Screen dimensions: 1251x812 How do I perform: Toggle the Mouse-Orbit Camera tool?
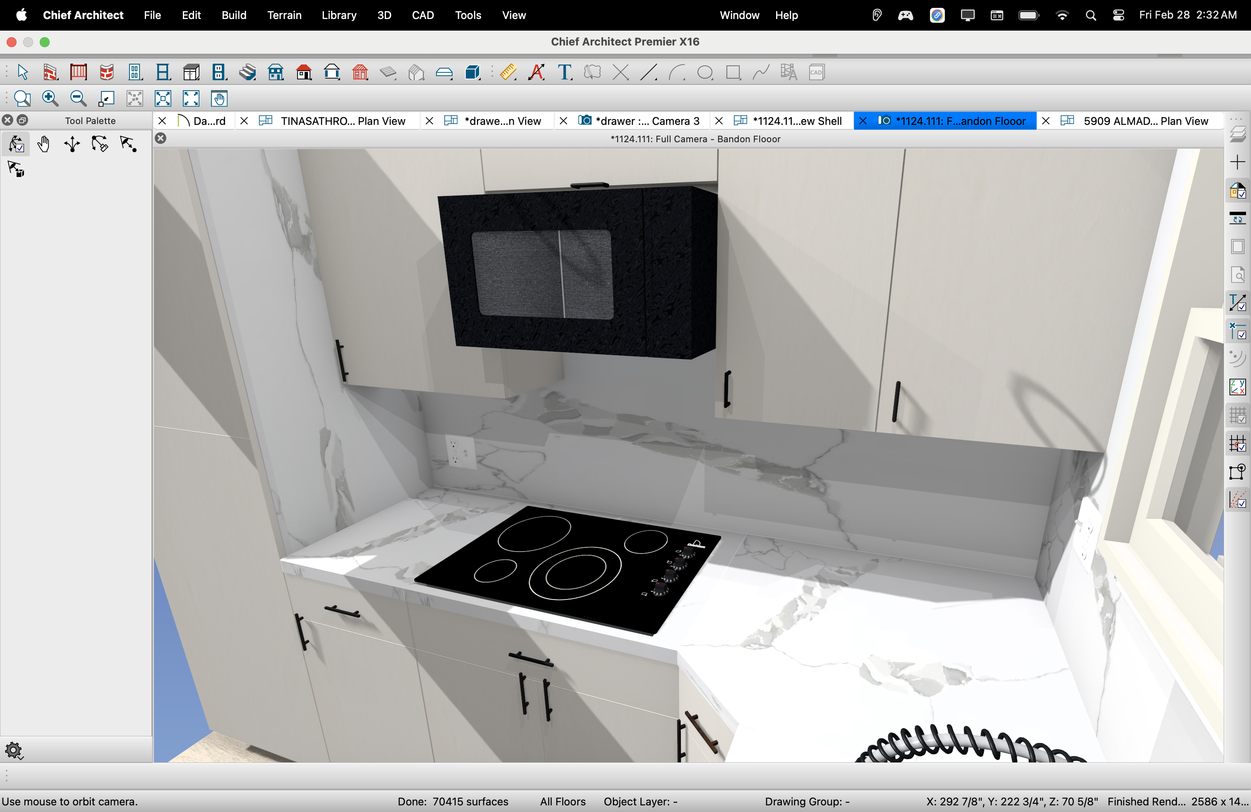pyautogui.click(x=16, y=144)
